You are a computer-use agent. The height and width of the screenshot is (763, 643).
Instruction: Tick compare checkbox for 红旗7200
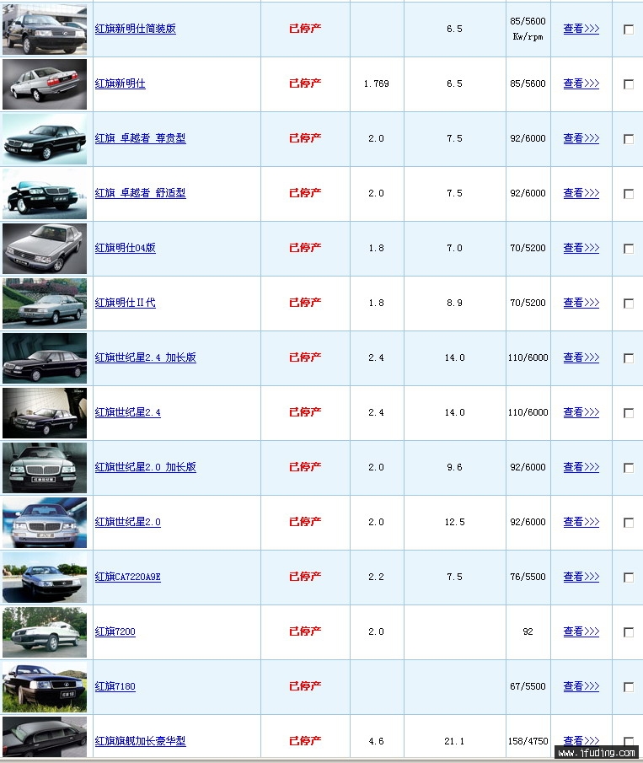click(629, 632)
